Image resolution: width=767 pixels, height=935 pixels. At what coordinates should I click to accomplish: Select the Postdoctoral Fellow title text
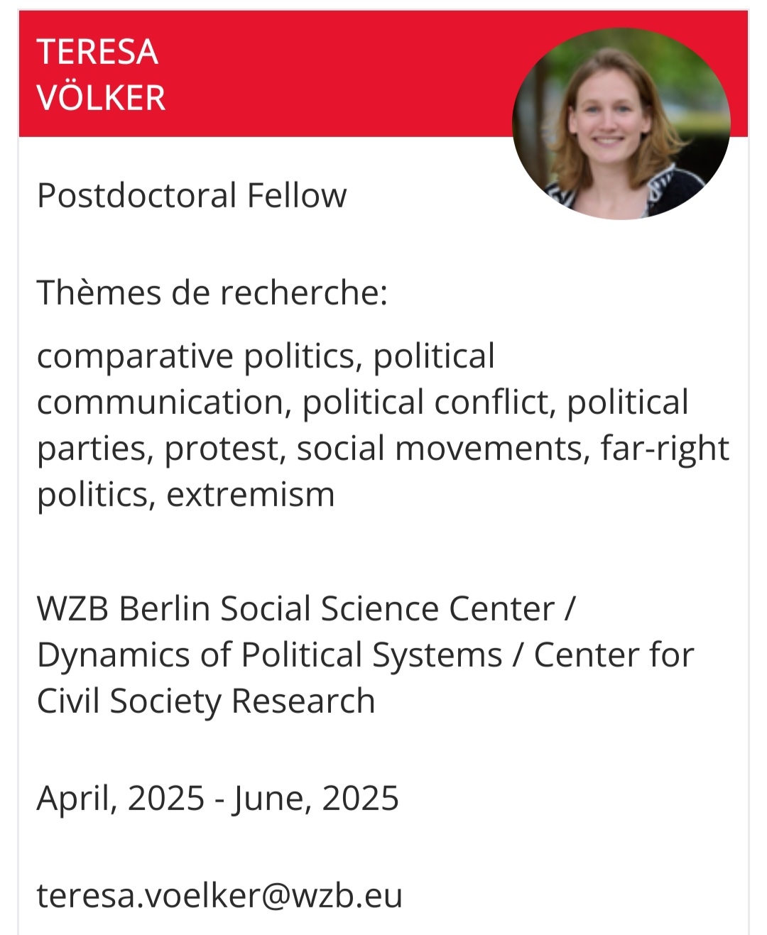tap(192, 195)
